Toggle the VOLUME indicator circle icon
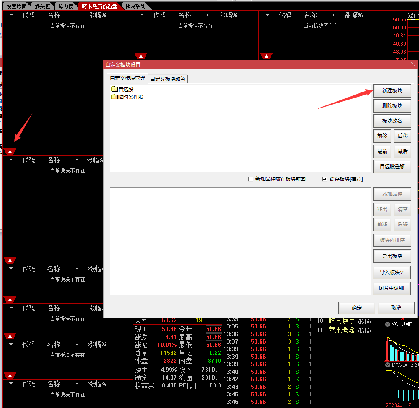The height and width of the screenshot is (408, 419). (388, 324)
